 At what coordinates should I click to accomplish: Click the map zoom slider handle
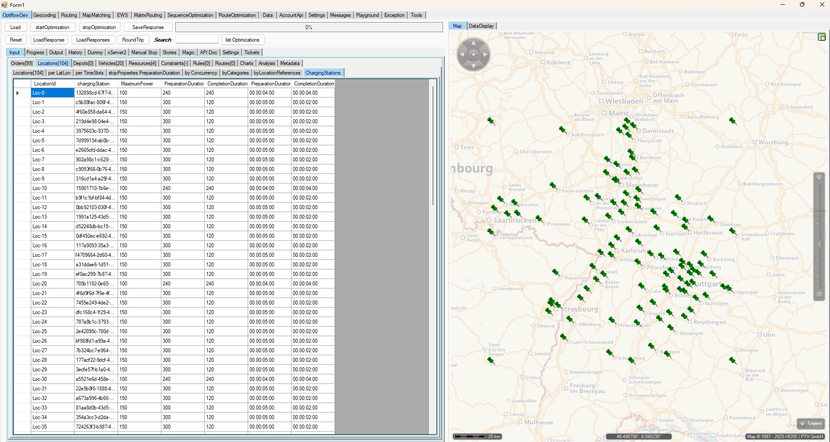819,244
